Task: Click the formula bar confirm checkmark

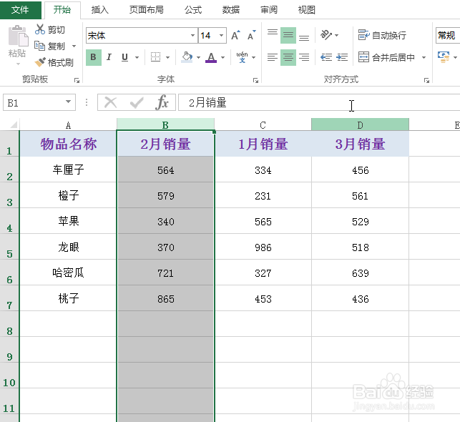Action: tap(137, 103)
